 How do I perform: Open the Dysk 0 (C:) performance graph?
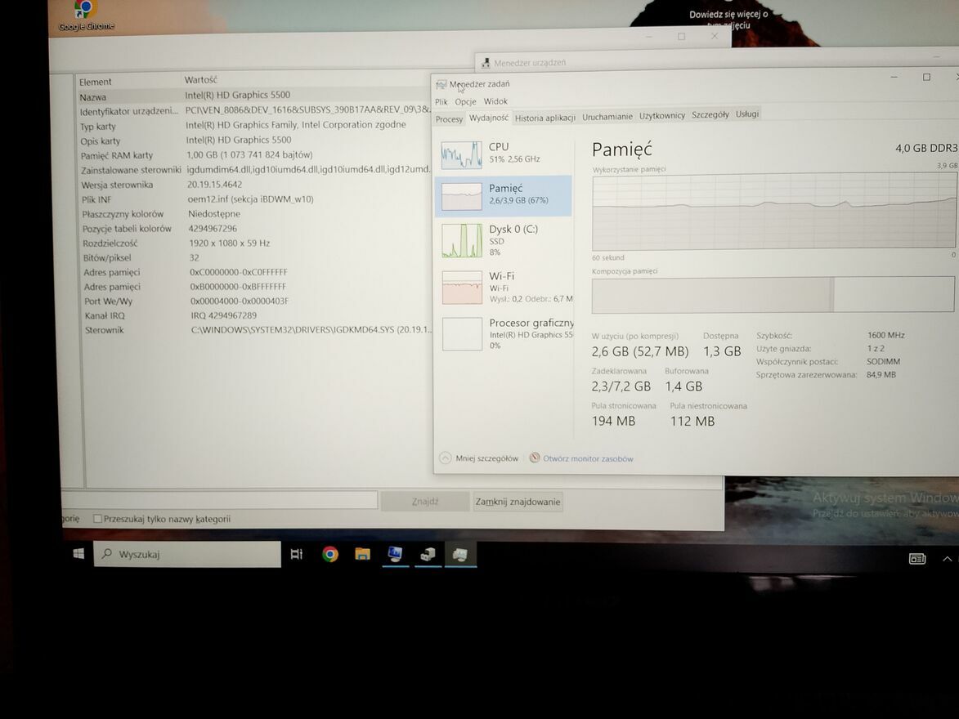pos(462,240)
